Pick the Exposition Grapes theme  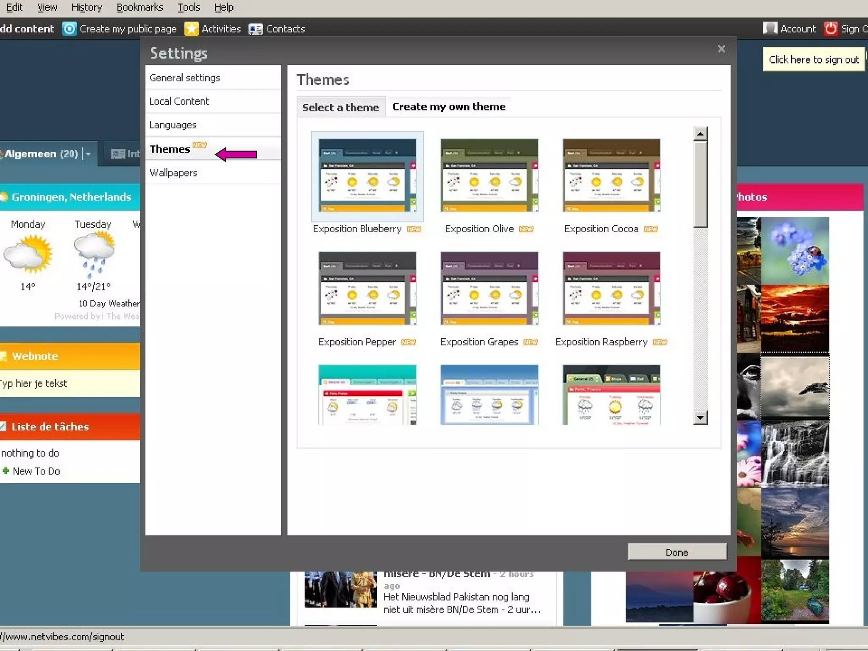tap(489, 288)
